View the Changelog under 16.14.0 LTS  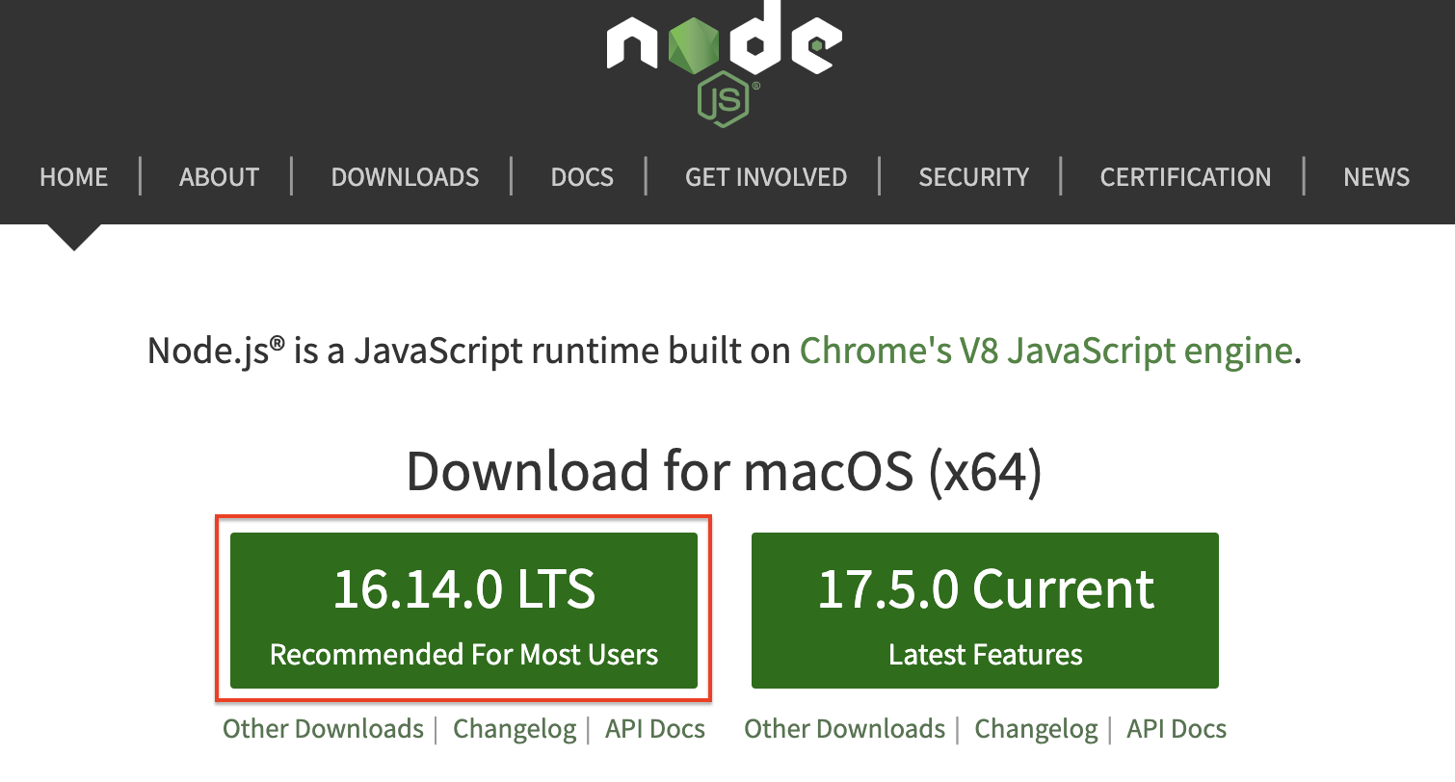tap(515, 729)
